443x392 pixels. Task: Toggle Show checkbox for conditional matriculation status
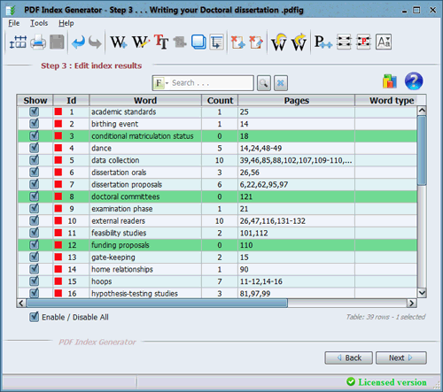coord(34,136)
